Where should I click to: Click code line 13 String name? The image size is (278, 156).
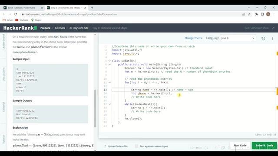[x=162, y=90]
